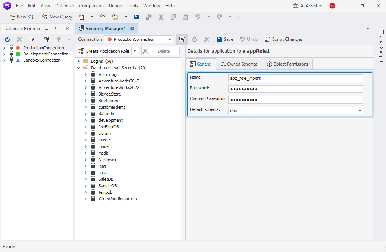The height and width of the screenshot is (252, 386).
Task: Click the Save icon in the main toolbar
Action: (x=136, y=17)
